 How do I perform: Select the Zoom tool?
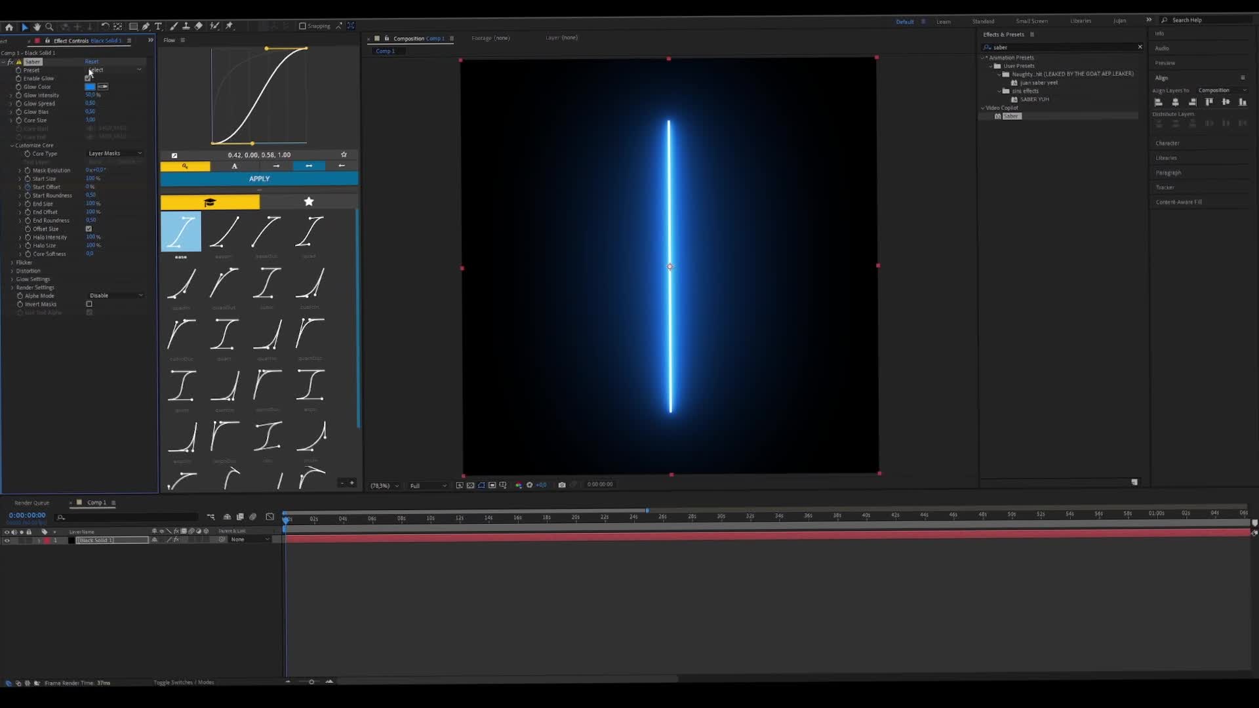(x=50, y=27)
